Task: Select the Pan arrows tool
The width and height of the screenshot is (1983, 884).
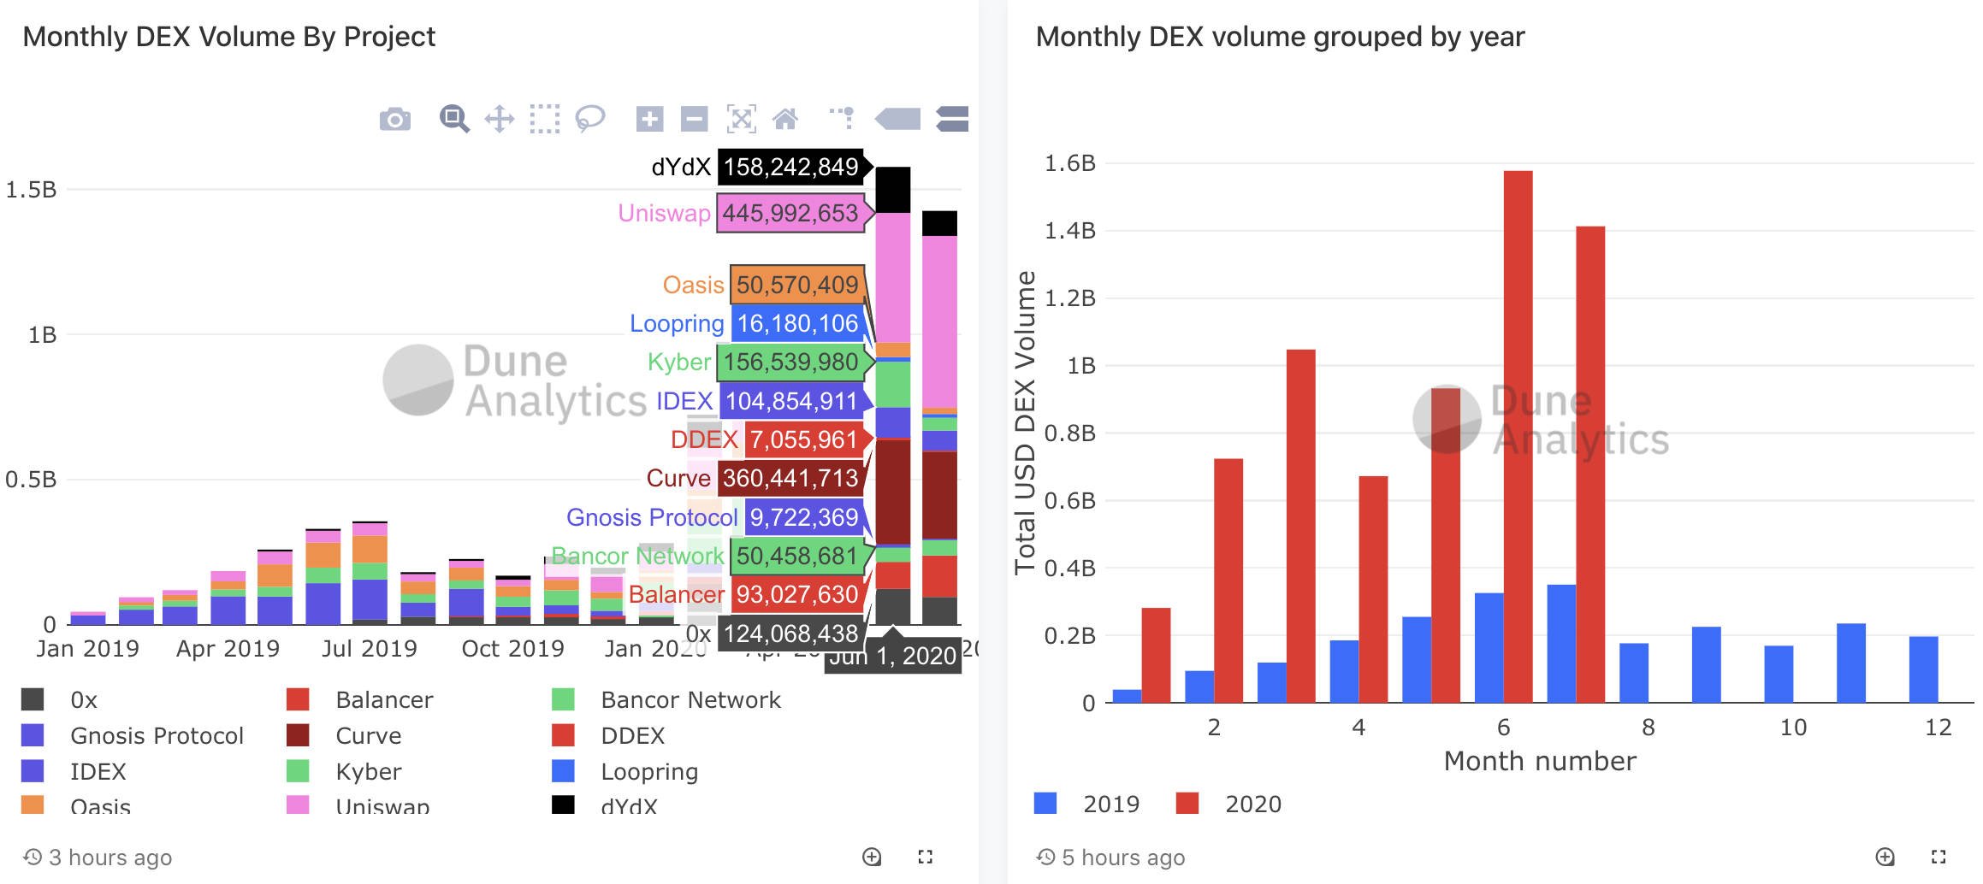Action: click(x=500, y=119)
